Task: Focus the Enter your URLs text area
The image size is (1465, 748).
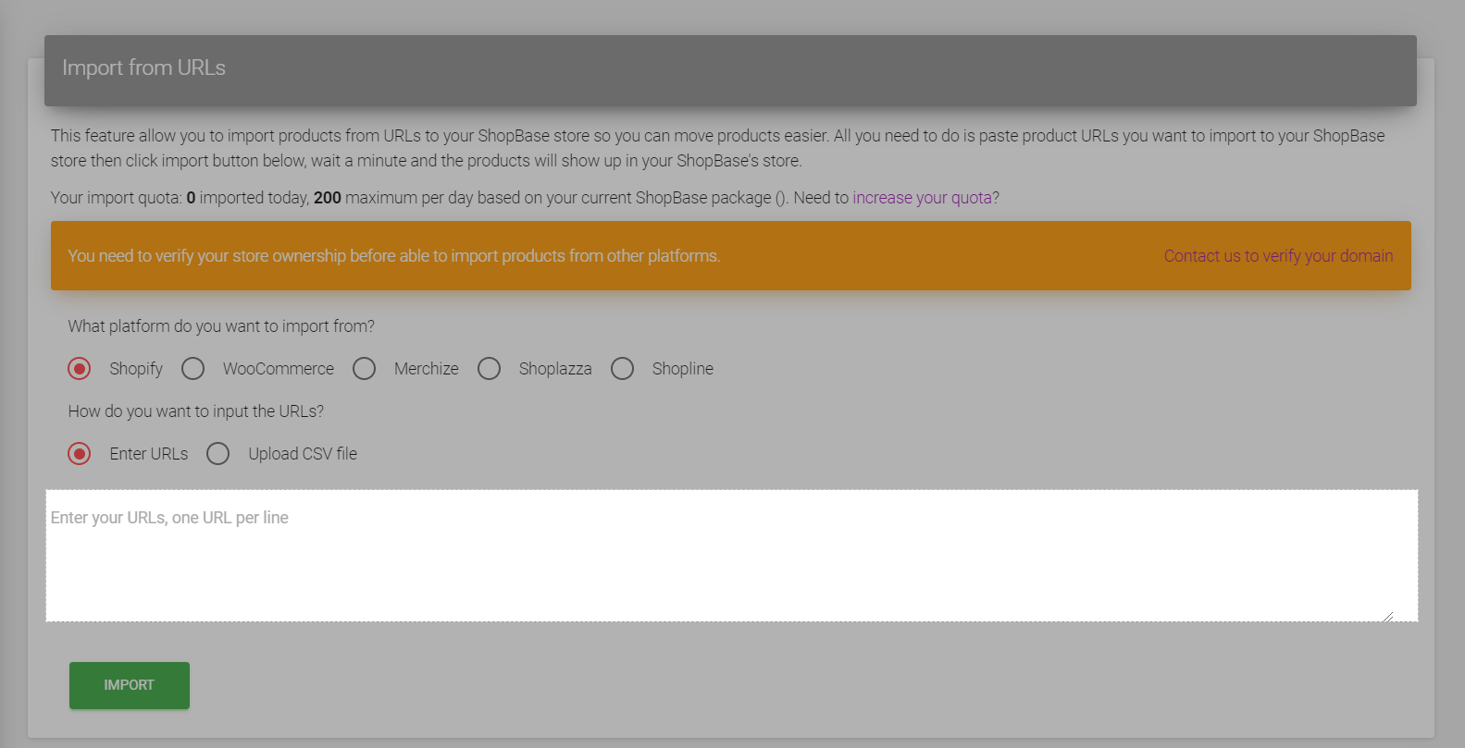Action: coord(731,555)
